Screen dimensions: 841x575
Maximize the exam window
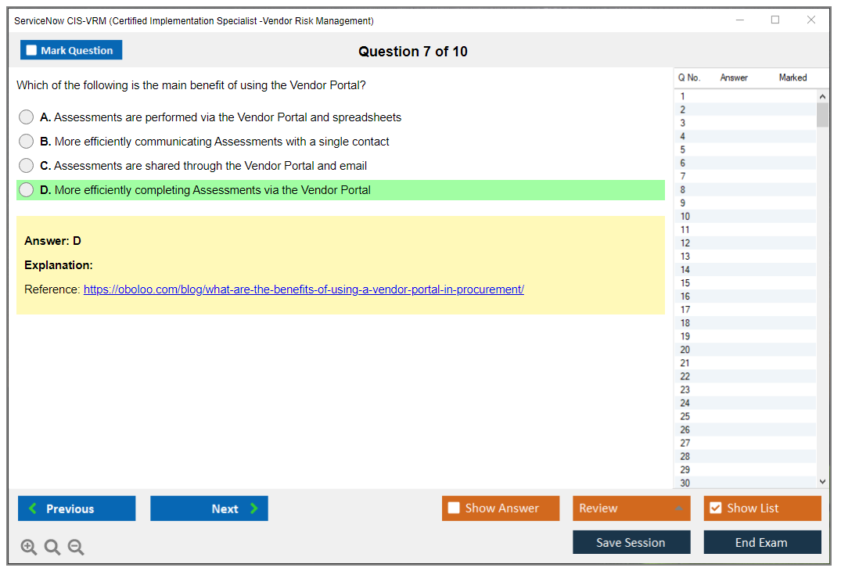775,20
